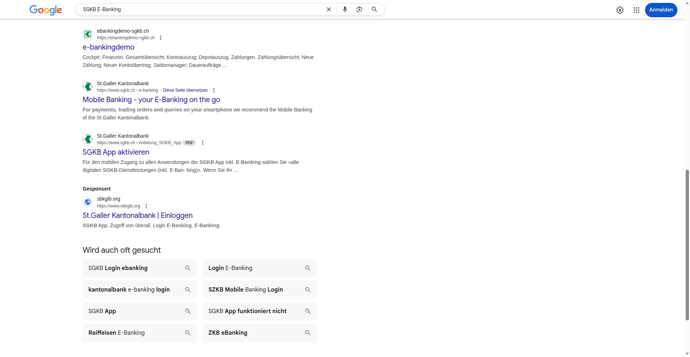Open Mobile Banking - your E-Banking on the go
This screenshot has height=357, width=690.
click(151, 100)
